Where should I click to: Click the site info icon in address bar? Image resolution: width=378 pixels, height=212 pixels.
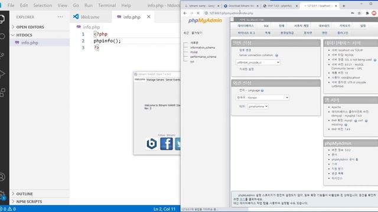(206, 13)
